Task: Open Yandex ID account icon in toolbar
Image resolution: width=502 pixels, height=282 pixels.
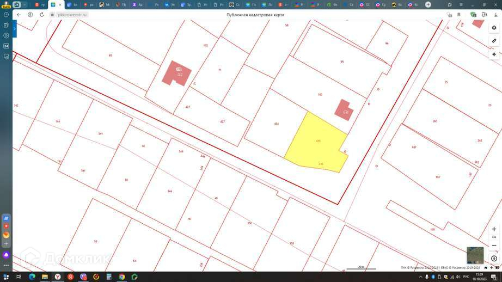Action: pos(30,15)
